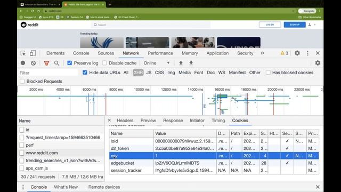The height and width of the screenshot is (192, 341).
Task: Filter requests by JS type
Action: 149,73
